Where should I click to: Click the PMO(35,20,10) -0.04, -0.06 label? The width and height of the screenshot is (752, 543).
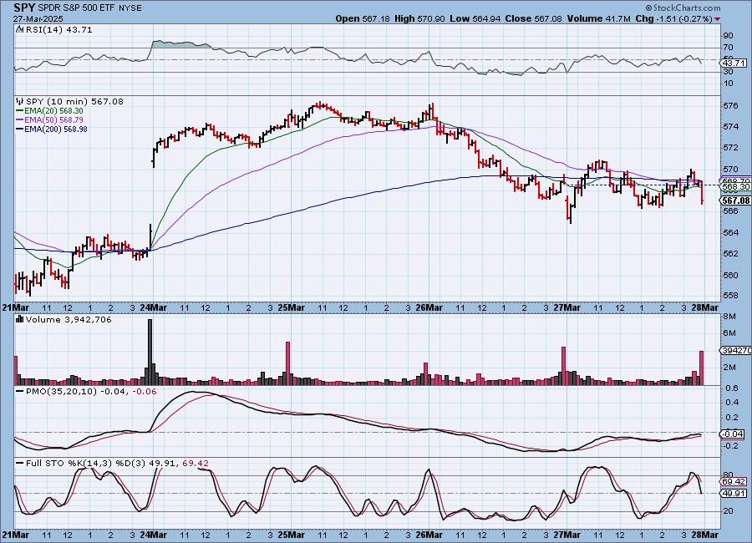tap(91, 392)
